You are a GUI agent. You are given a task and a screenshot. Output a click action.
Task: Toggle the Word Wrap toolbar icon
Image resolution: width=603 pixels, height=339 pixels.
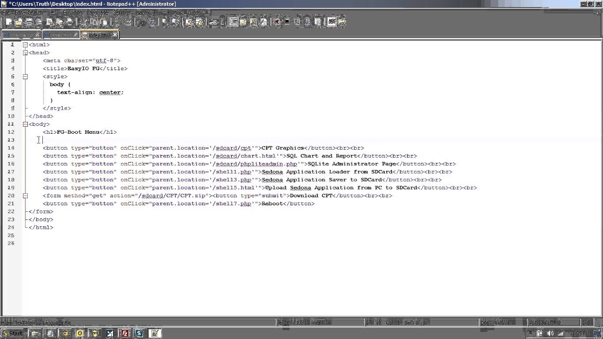212,22
